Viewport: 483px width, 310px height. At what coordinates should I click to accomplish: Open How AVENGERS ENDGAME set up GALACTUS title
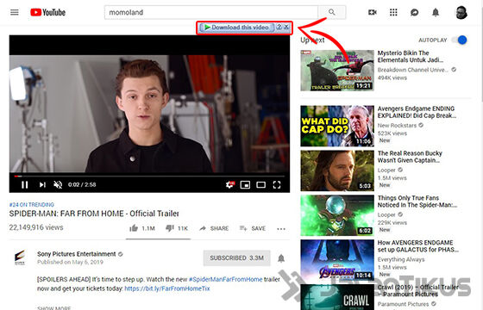click(418, 246)
